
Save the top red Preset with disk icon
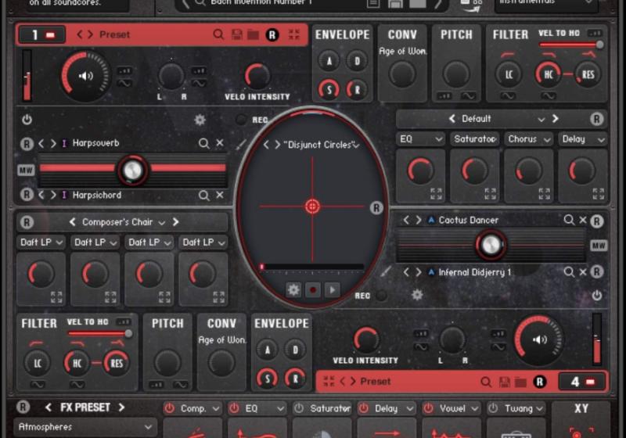pos(237,34)
